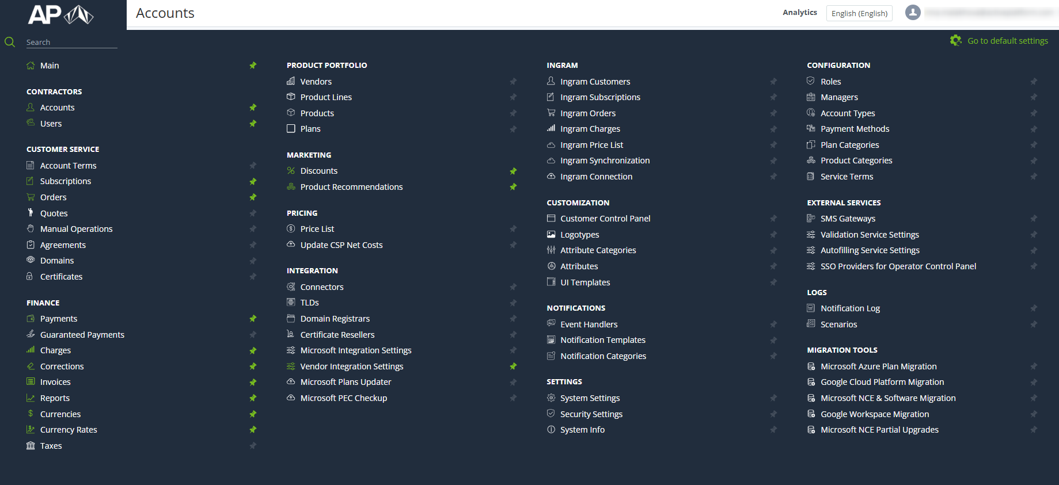Click the gear icon beside default settings

[956, 40]
